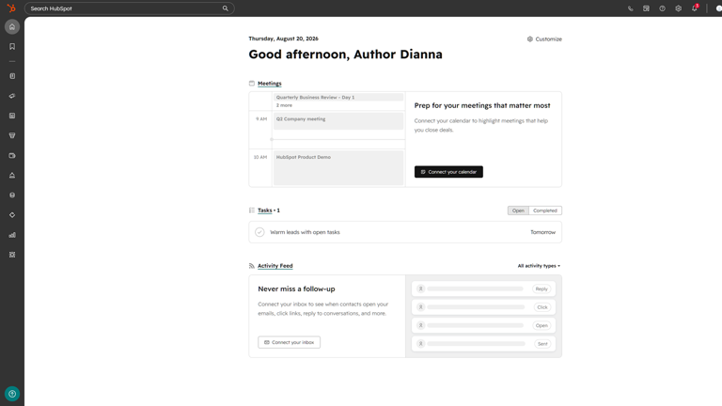Image resolution: width=722 pixels, height=406 pixels.
Task: Open the Data Management database icon in the sidebar
Action: point(12,195)
